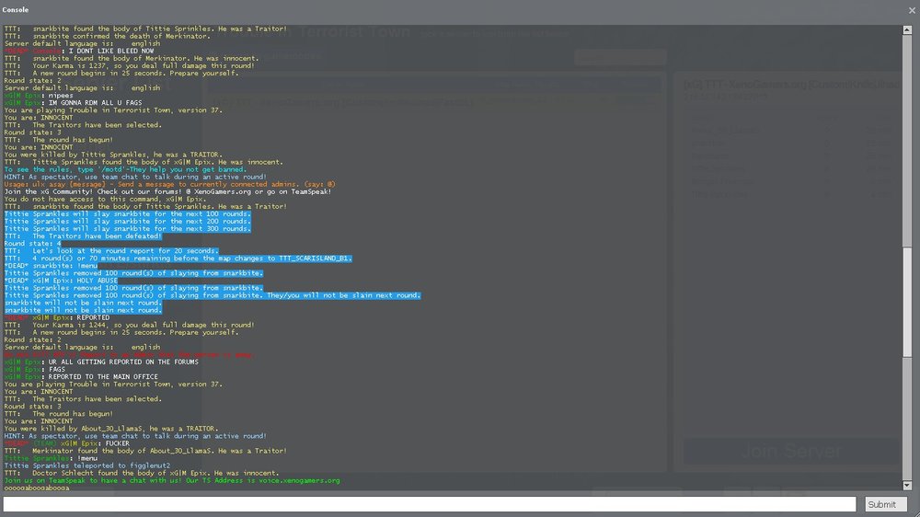Click highlighted line 'slay snarkbite for the next 200 rounds'
Image resolution: width=920 pixels, height=517 pixels.
click(127, 222)
